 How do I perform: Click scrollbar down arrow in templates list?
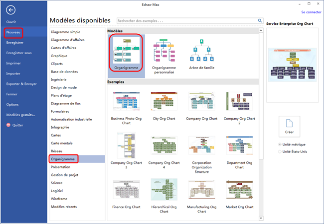coord(261,218)
